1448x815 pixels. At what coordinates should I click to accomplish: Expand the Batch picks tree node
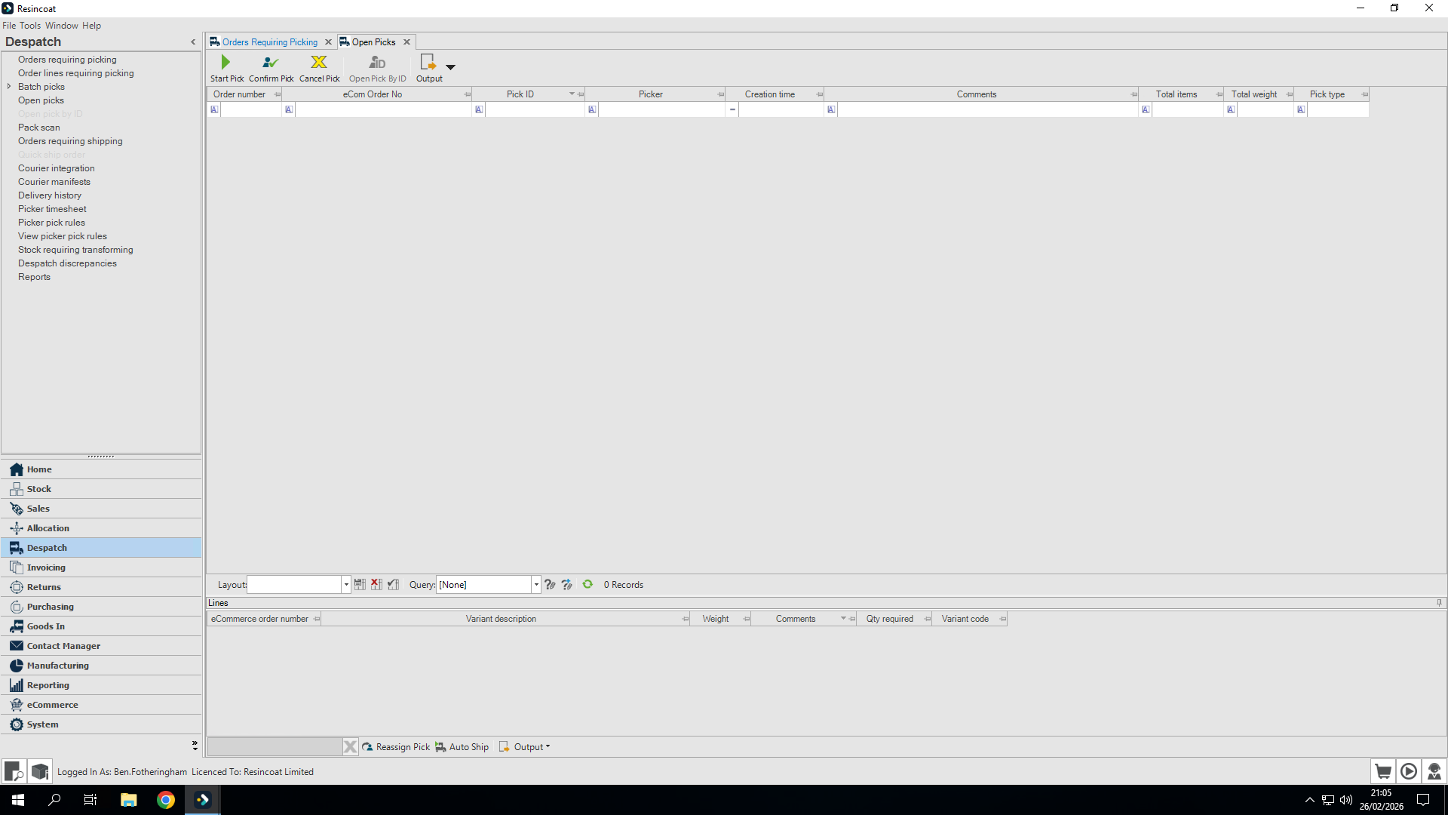[x=9, y=87]
